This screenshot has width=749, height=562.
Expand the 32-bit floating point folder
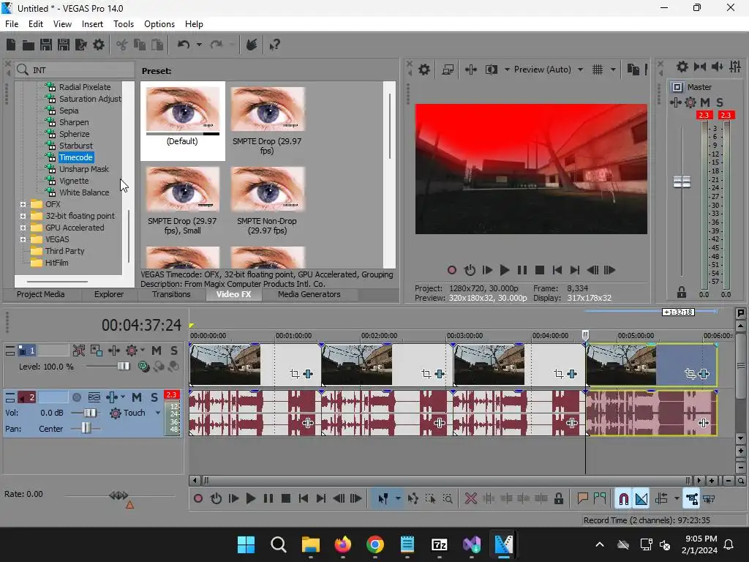tap(23, 216)
